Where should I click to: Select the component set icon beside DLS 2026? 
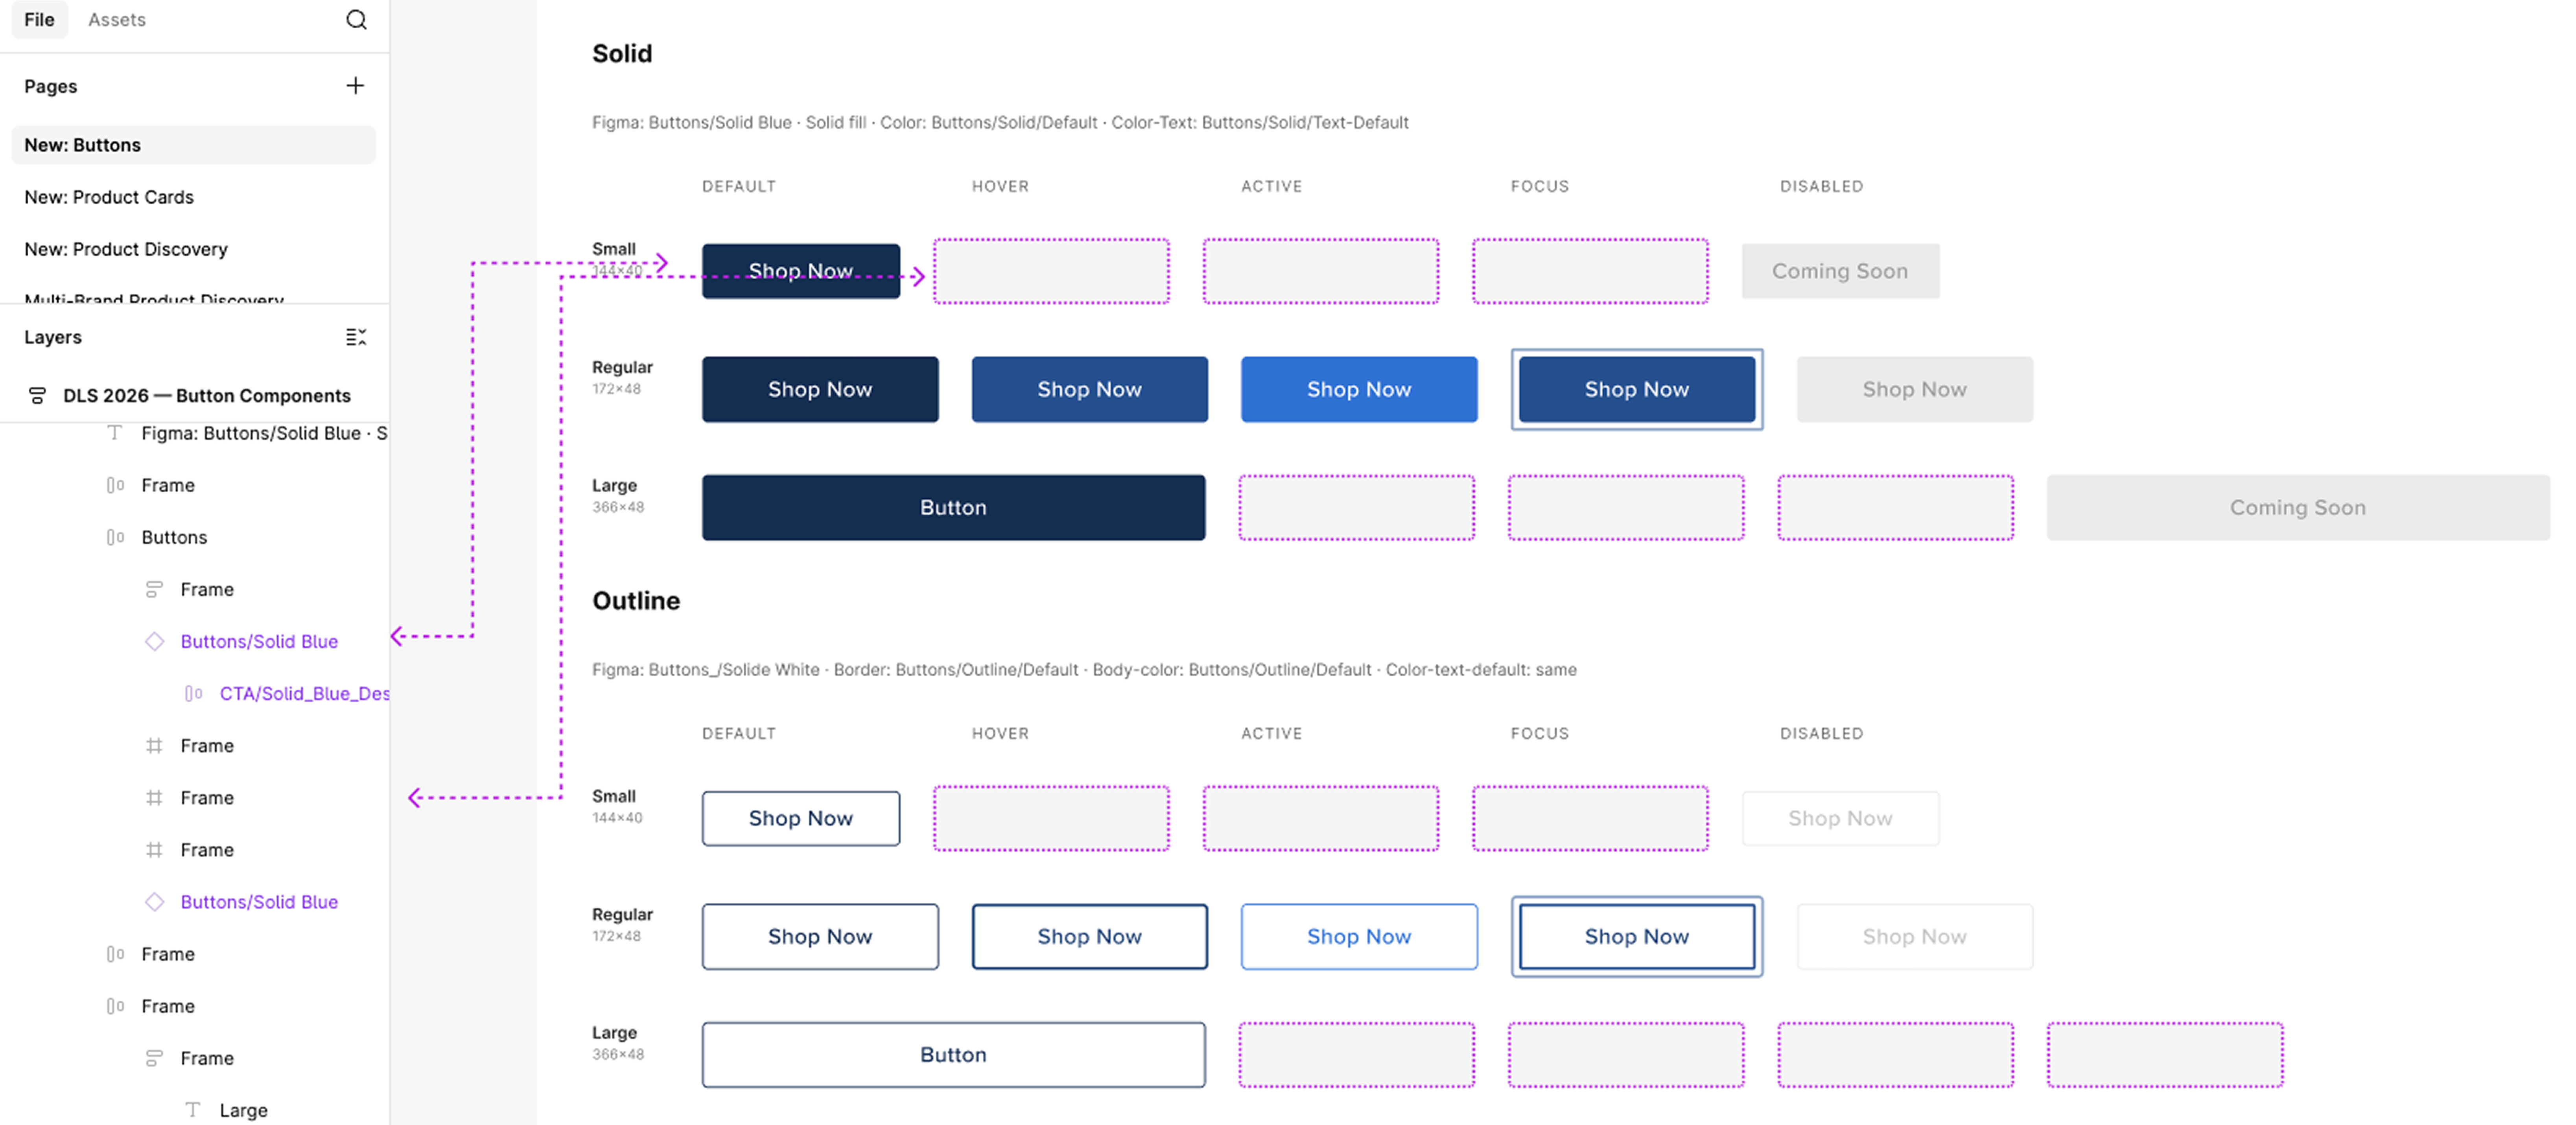[37, 395]
